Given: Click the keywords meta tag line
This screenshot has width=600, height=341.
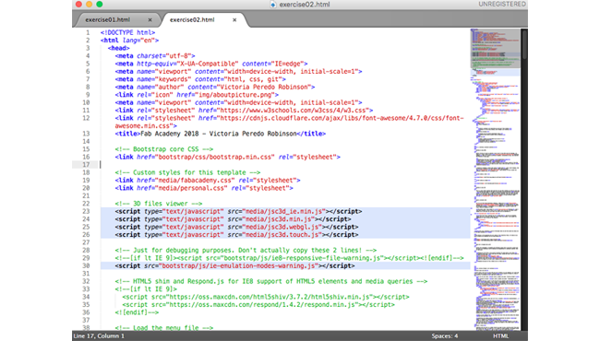Looking at the screenshot, I should (200, 79).
